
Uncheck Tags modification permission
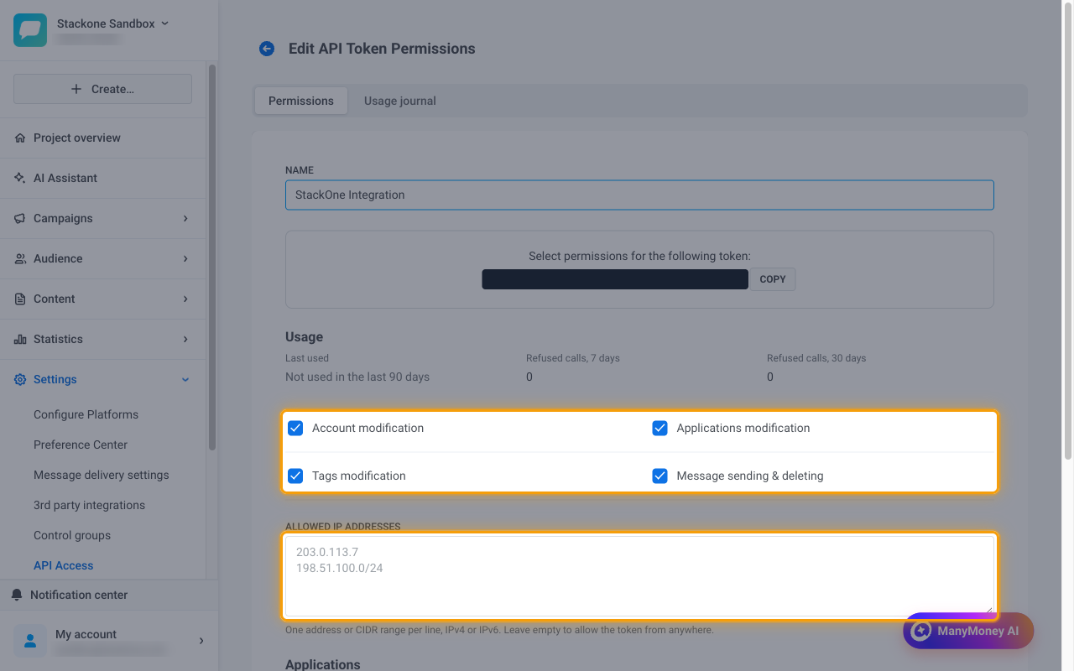point(295,476)
